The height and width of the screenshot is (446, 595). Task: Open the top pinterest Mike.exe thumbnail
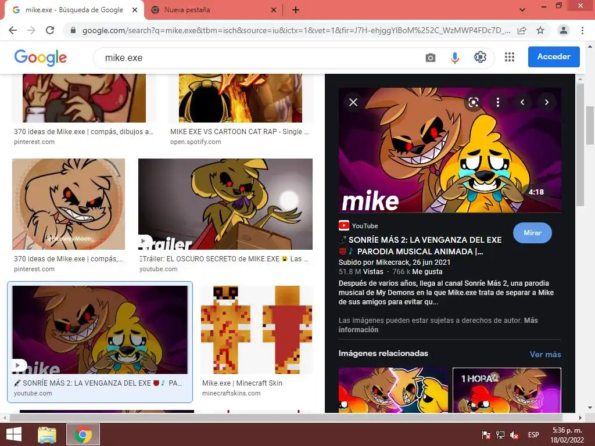click(84, 98)
